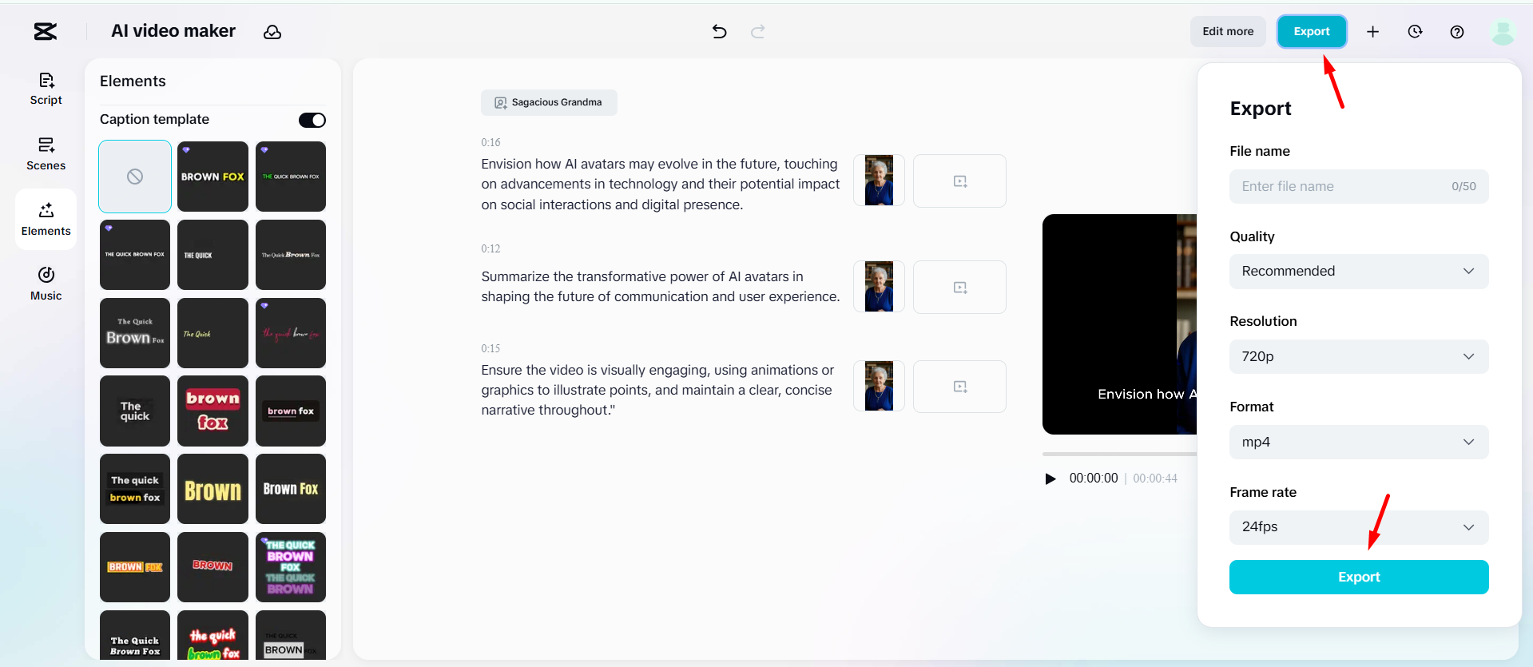Screen dimensions: 1533x667
Task: Click the Sagacious Grandma chip avatar icon
Action: click(x=501, y=102)
